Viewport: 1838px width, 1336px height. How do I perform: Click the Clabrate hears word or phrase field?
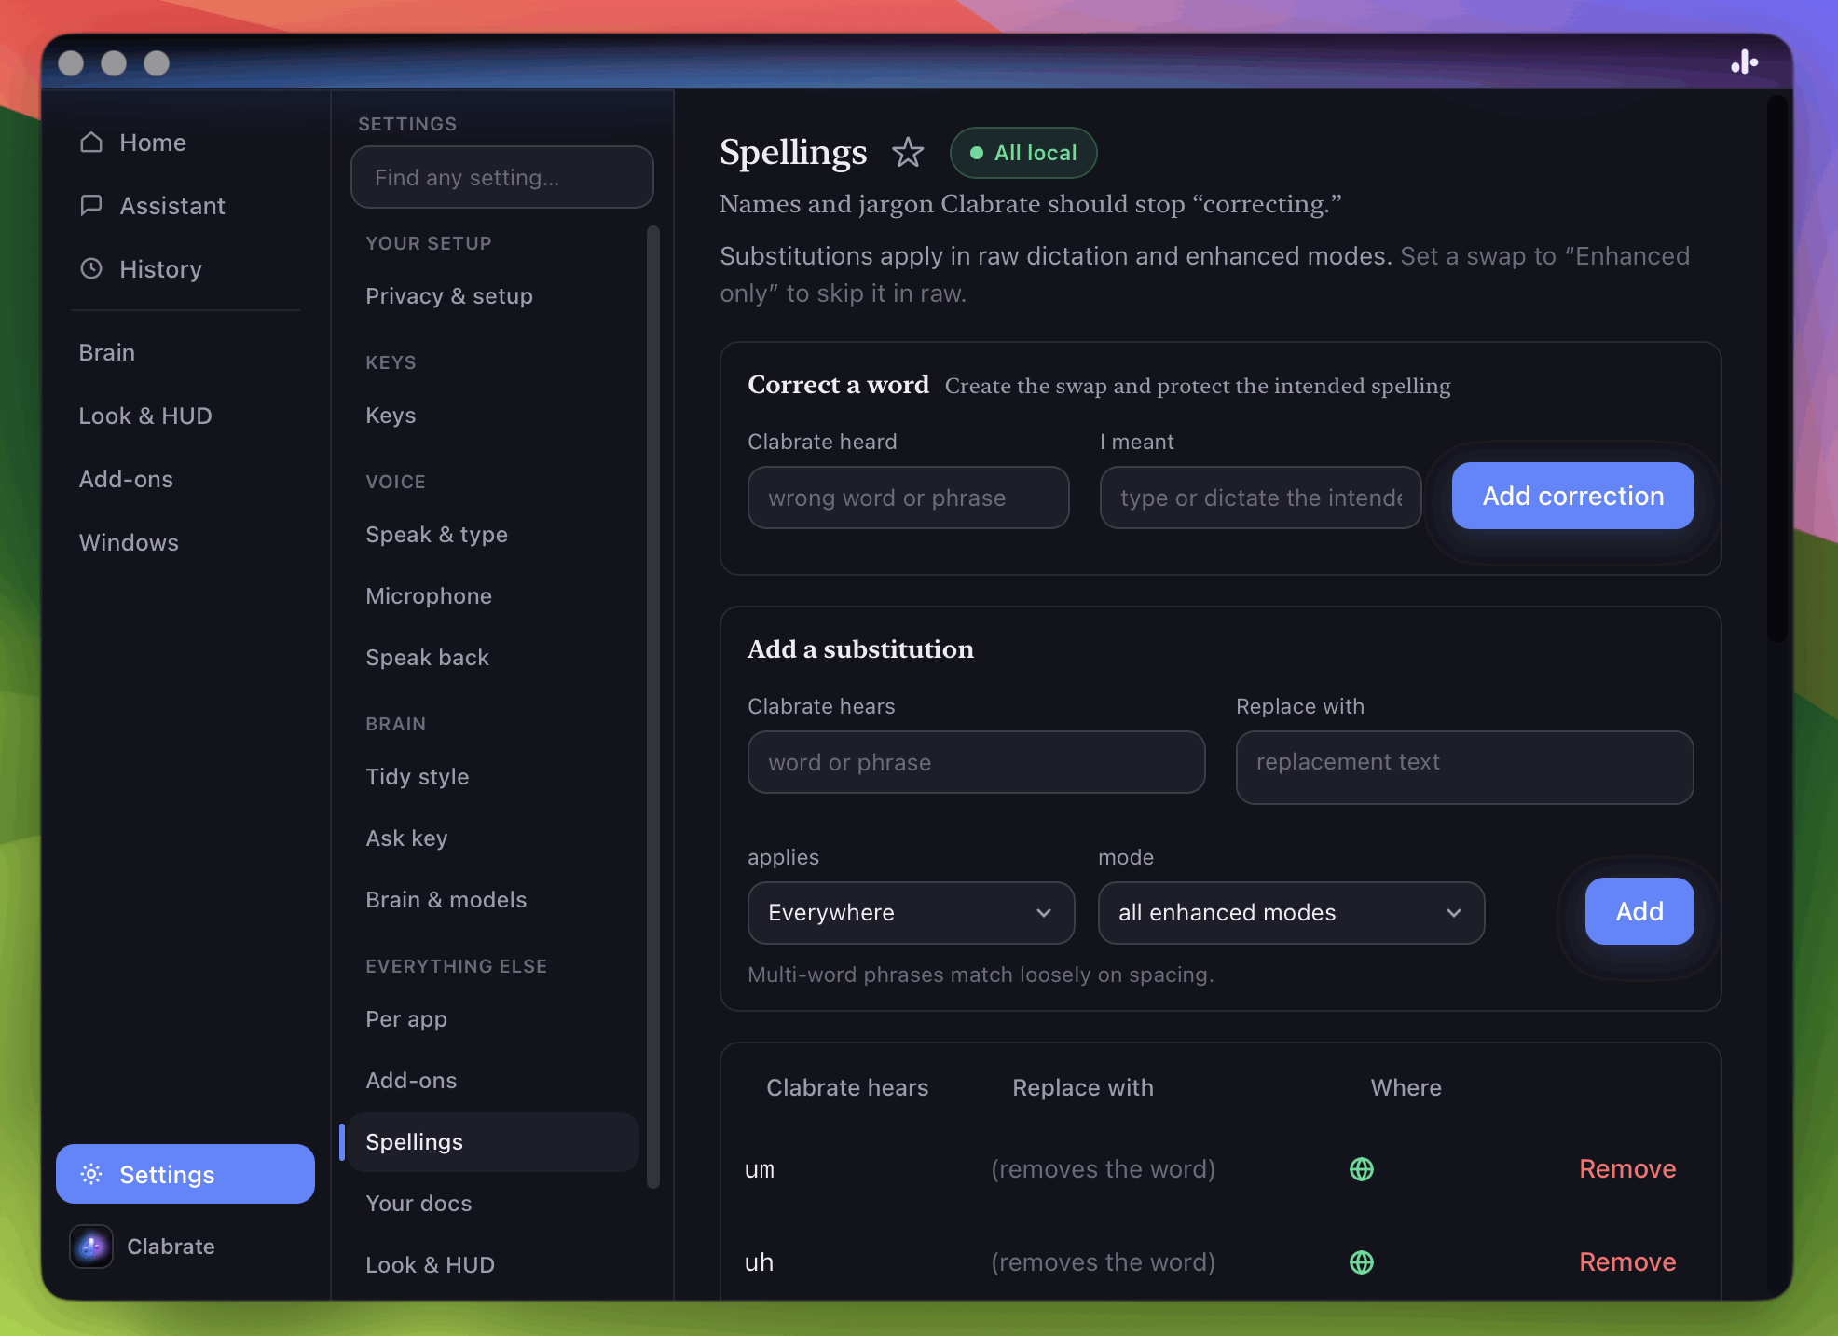976,762
